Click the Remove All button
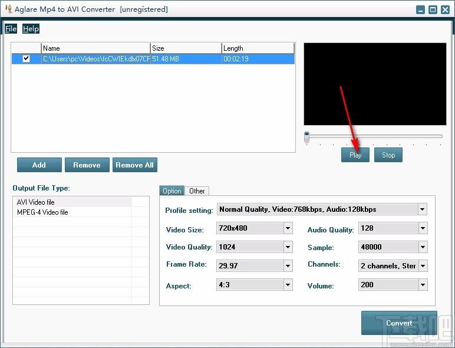455x348 pixels. coord(134,165)
